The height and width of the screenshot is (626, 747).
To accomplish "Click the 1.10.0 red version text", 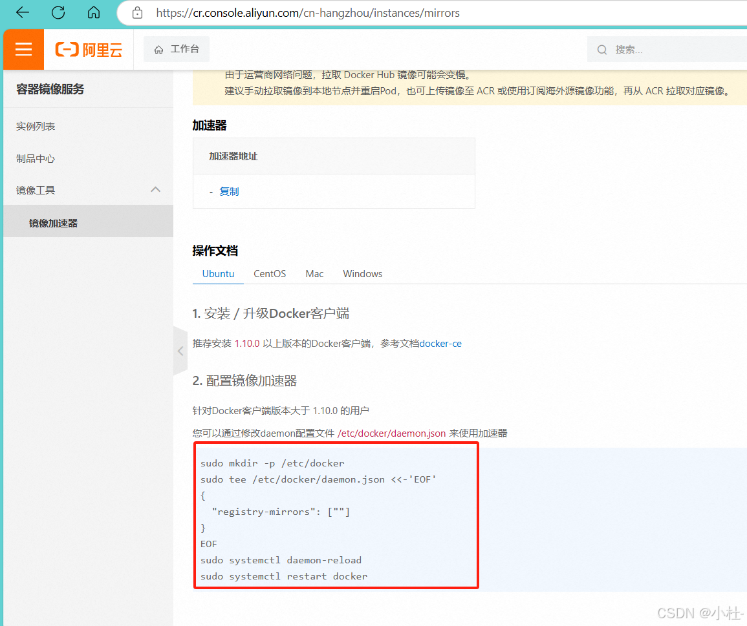I will tap(247, 344).
